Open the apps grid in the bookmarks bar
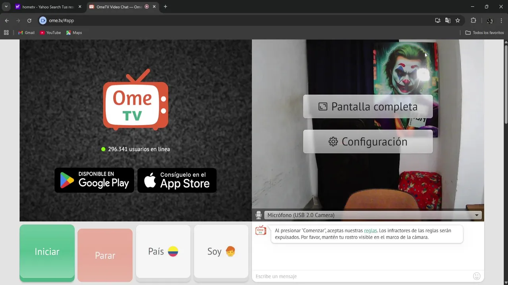The height and width of the screenshot is (285, 508). pos(6,33)
